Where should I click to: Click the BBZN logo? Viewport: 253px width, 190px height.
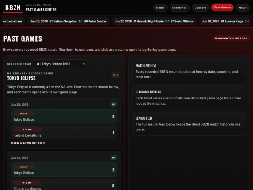13,8
